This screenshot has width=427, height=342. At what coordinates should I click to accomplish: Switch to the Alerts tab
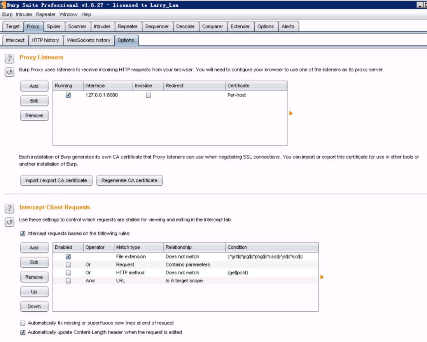288,26
